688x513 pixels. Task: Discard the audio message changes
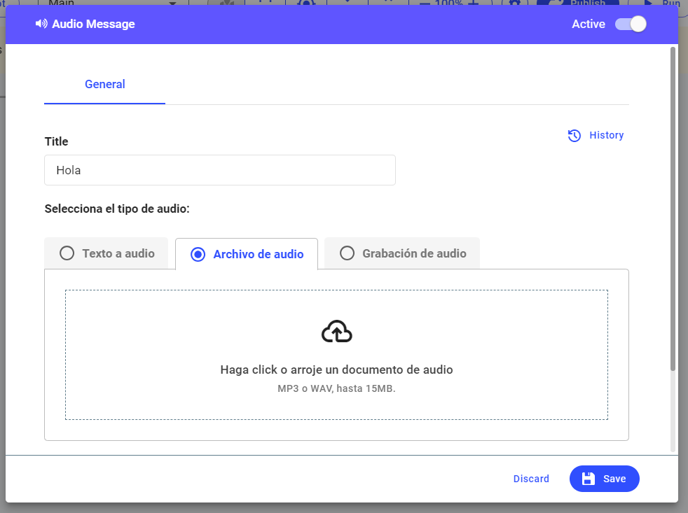pyautogui.click(x=531, y=479)
